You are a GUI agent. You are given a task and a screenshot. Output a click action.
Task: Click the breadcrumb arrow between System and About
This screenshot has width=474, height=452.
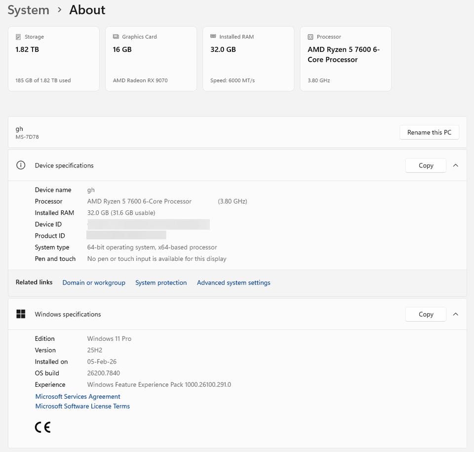pyautogui.click(x=59, y=10)
